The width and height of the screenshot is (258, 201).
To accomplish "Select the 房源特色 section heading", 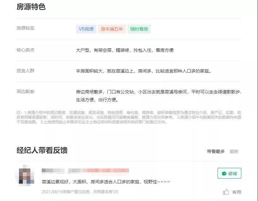I will (x=31, y=7).
